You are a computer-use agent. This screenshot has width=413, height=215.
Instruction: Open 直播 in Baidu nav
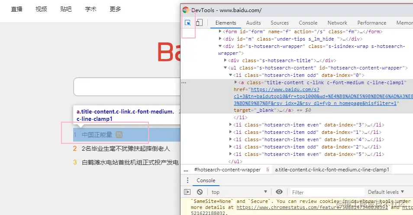click(x=16, y=9)
